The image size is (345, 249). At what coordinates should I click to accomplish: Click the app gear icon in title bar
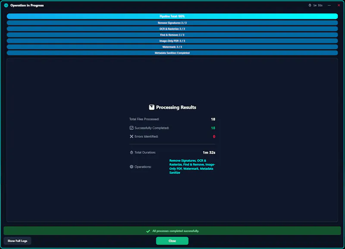(6, 5)
